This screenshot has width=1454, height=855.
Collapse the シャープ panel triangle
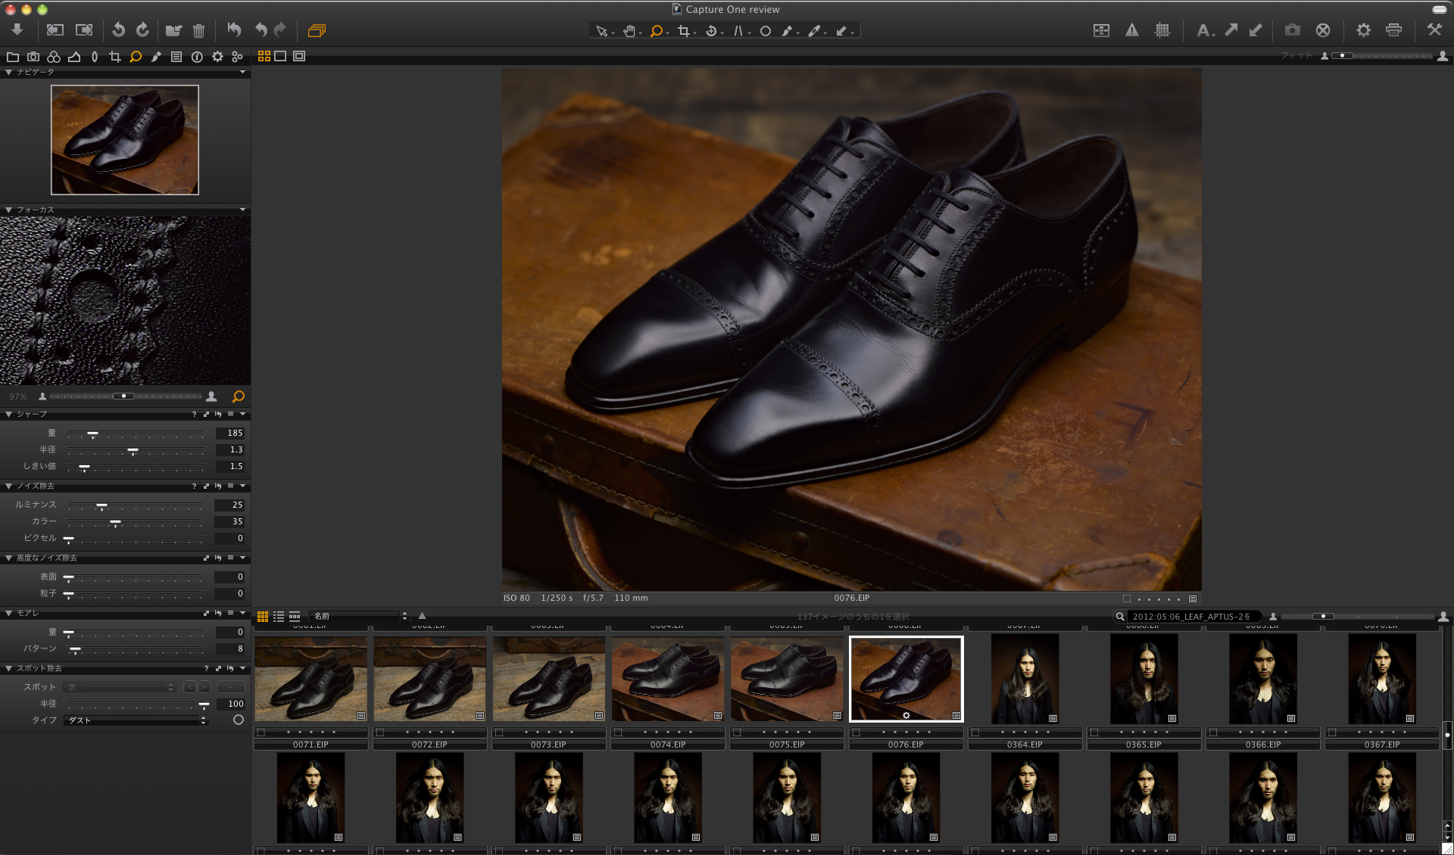pos(8,415)
